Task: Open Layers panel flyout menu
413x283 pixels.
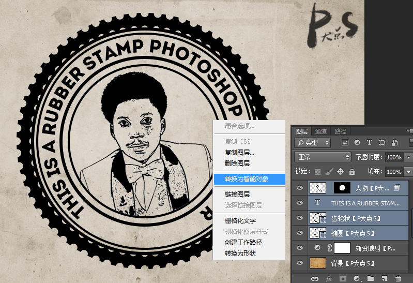Action: tap(409, 131)
